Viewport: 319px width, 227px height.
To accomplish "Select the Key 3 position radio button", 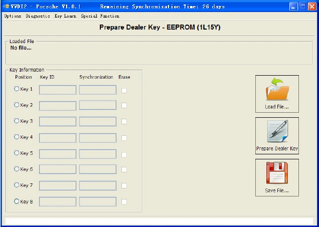I will pos(17,121).
